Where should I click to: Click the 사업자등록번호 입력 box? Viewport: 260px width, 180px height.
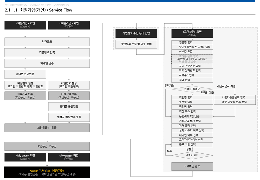point(235,97)
